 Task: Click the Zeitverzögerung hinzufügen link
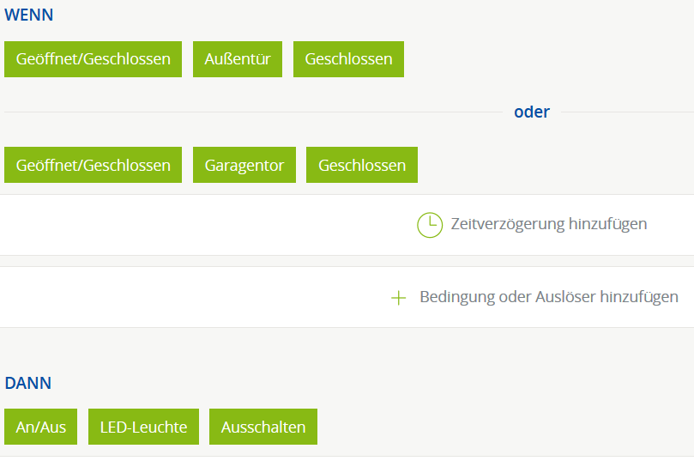point(549,225)
